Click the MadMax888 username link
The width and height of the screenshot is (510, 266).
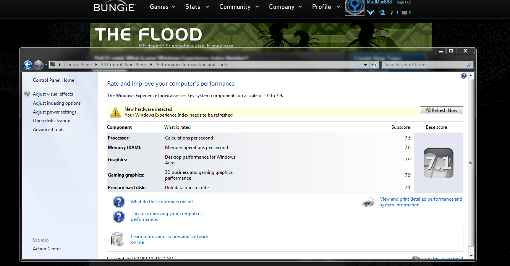tap(379, 2)
